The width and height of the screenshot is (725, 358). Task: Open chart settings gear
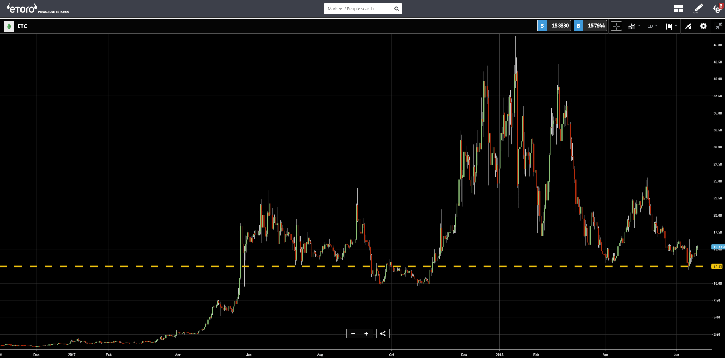point(703,26)
